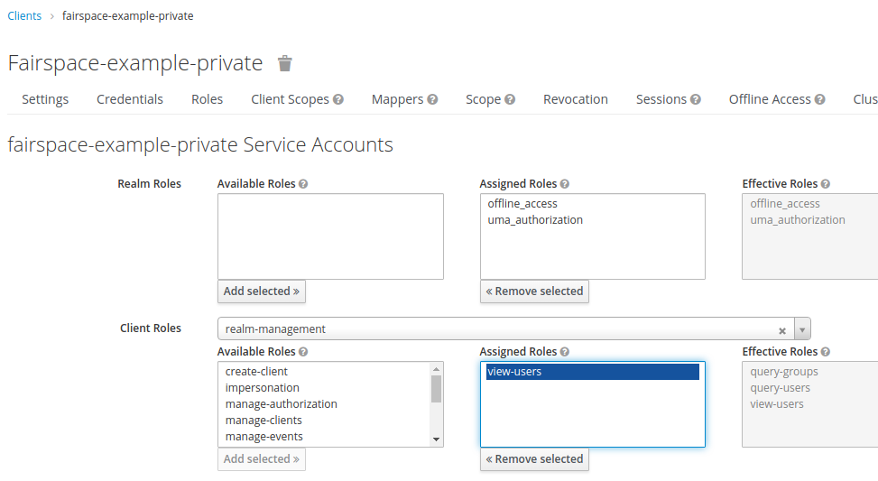878x481 pixels.
Task: Click the realm-management client roles combo box
Action: click(x=496, y=329)
